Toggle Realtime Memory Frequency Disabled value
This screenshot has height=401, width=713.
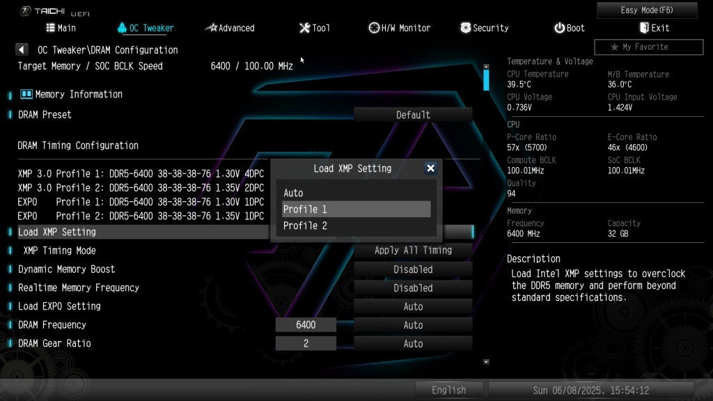point(413,288)
